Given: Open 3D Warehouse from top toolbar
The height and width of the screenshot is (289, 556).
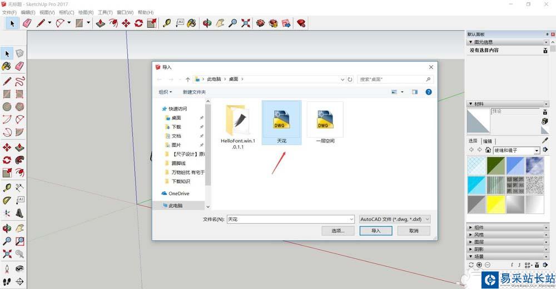Looking at the screenshot, I should tap(261, 23).
